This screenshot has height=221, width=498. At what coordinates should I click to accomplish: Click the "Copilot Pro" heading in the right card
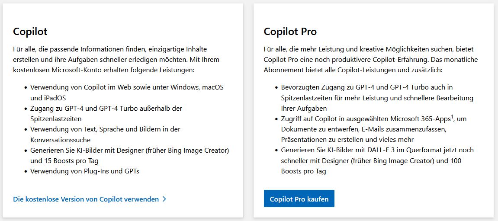290,32
